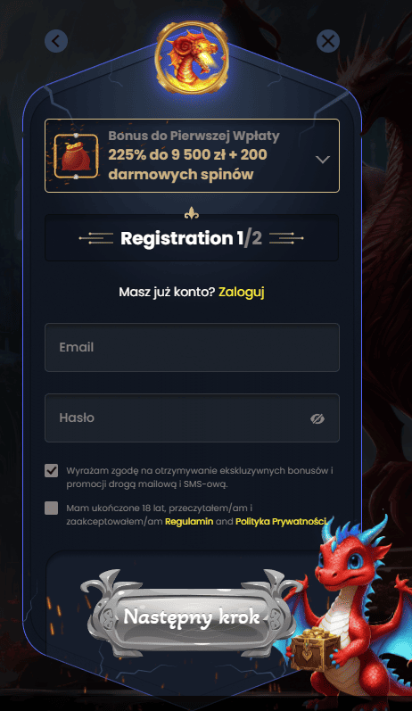The image size is (412, 711).
Task: Go back using the left arrow icon
Action: pos(56,41)
